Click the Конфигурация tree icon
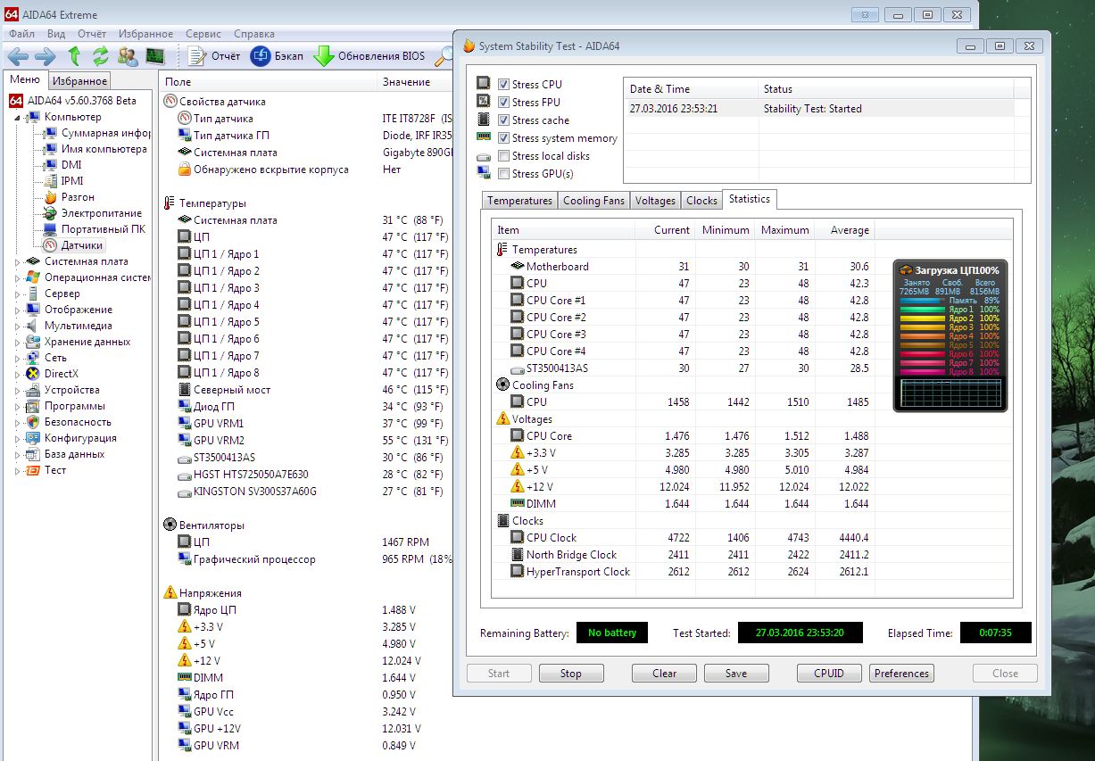The height and width of the screenshot is (761, 1095). [33, 438]
